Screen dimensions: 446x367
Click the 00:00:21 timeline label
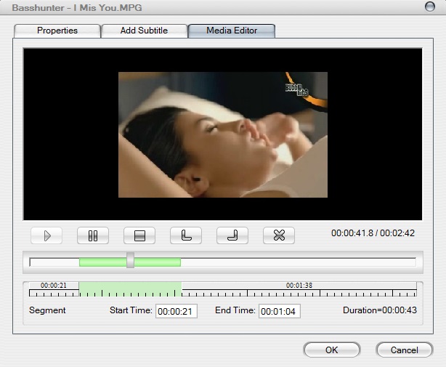pyautogui.click(x=54, y=286)
